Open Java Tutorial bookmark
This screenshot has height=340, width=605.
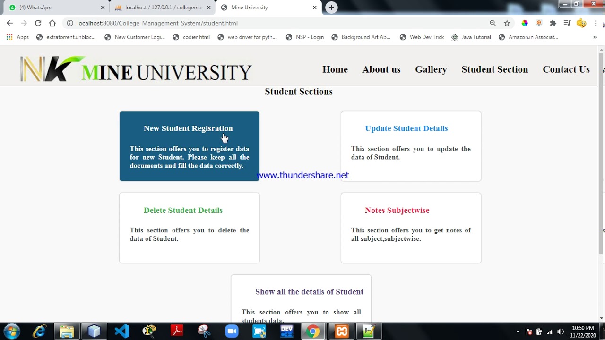tap(471, 37)
